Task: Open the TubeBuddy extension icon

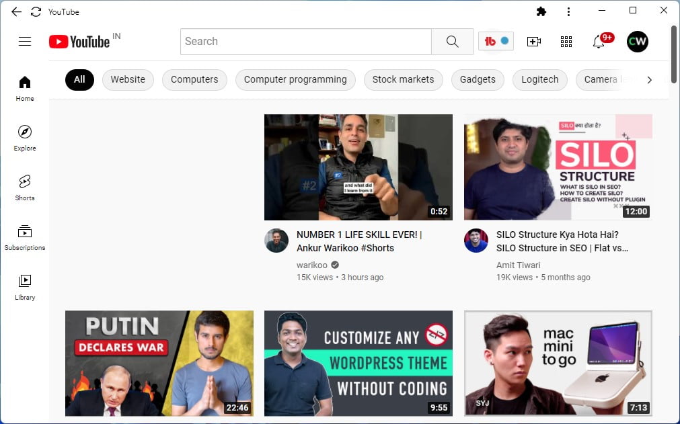Action: (496, 41)
